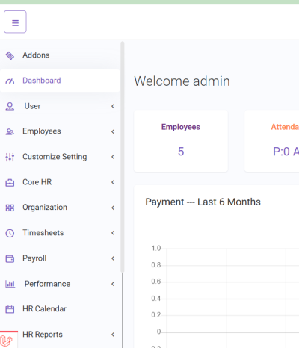Click the Employees card heading
299x348 pixels.
tap(181, 127)
